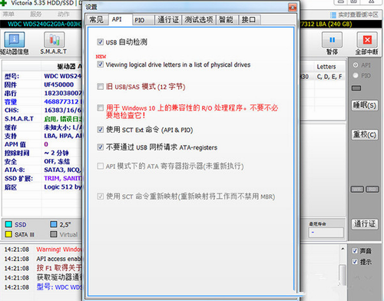384x301 pixels.
Task: Select the PIO radio button
Action: [356, 75]
